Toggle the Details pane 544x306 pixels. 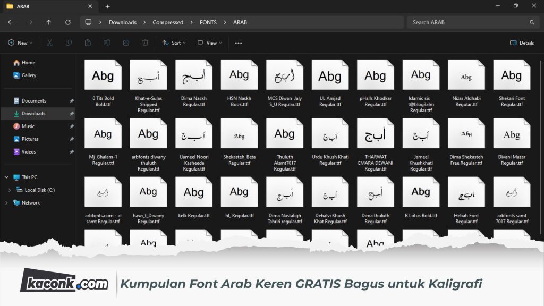tap(522, 42)
